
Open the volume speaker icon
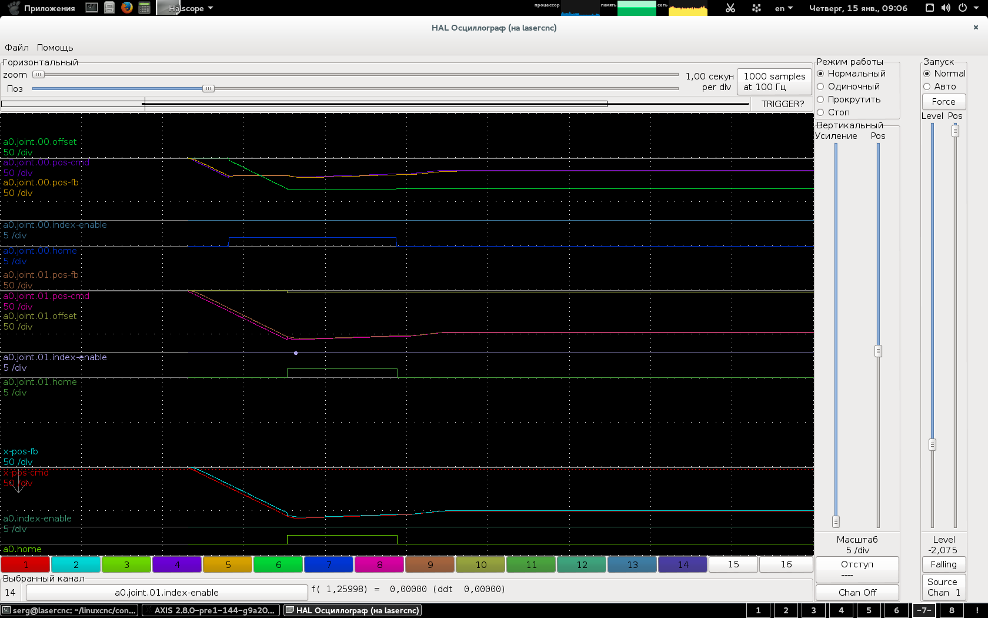(x=946, y=8)
